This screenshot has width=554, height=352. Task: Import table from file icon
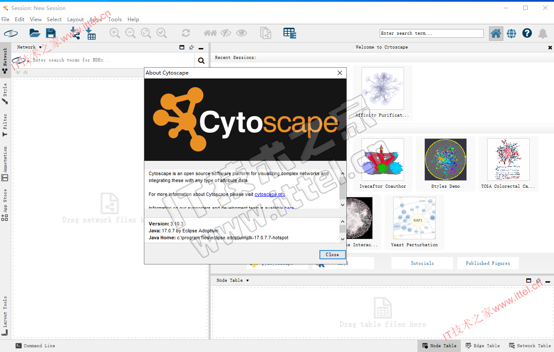pyautogui.click(x=91, y=33)
